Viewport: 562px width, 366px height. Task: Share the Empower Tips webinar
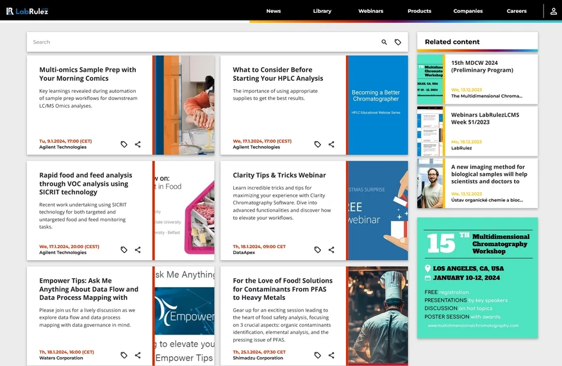point(138,355)
